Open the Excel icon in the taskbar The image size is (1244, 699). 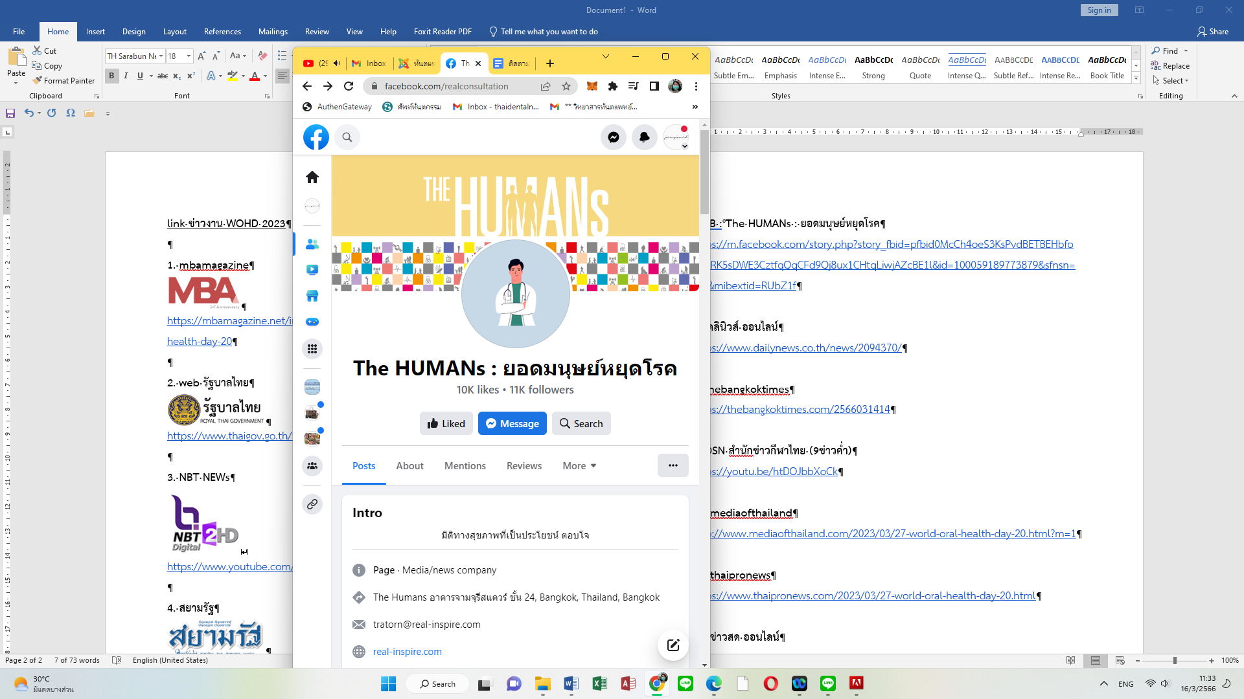click(599, 683)
